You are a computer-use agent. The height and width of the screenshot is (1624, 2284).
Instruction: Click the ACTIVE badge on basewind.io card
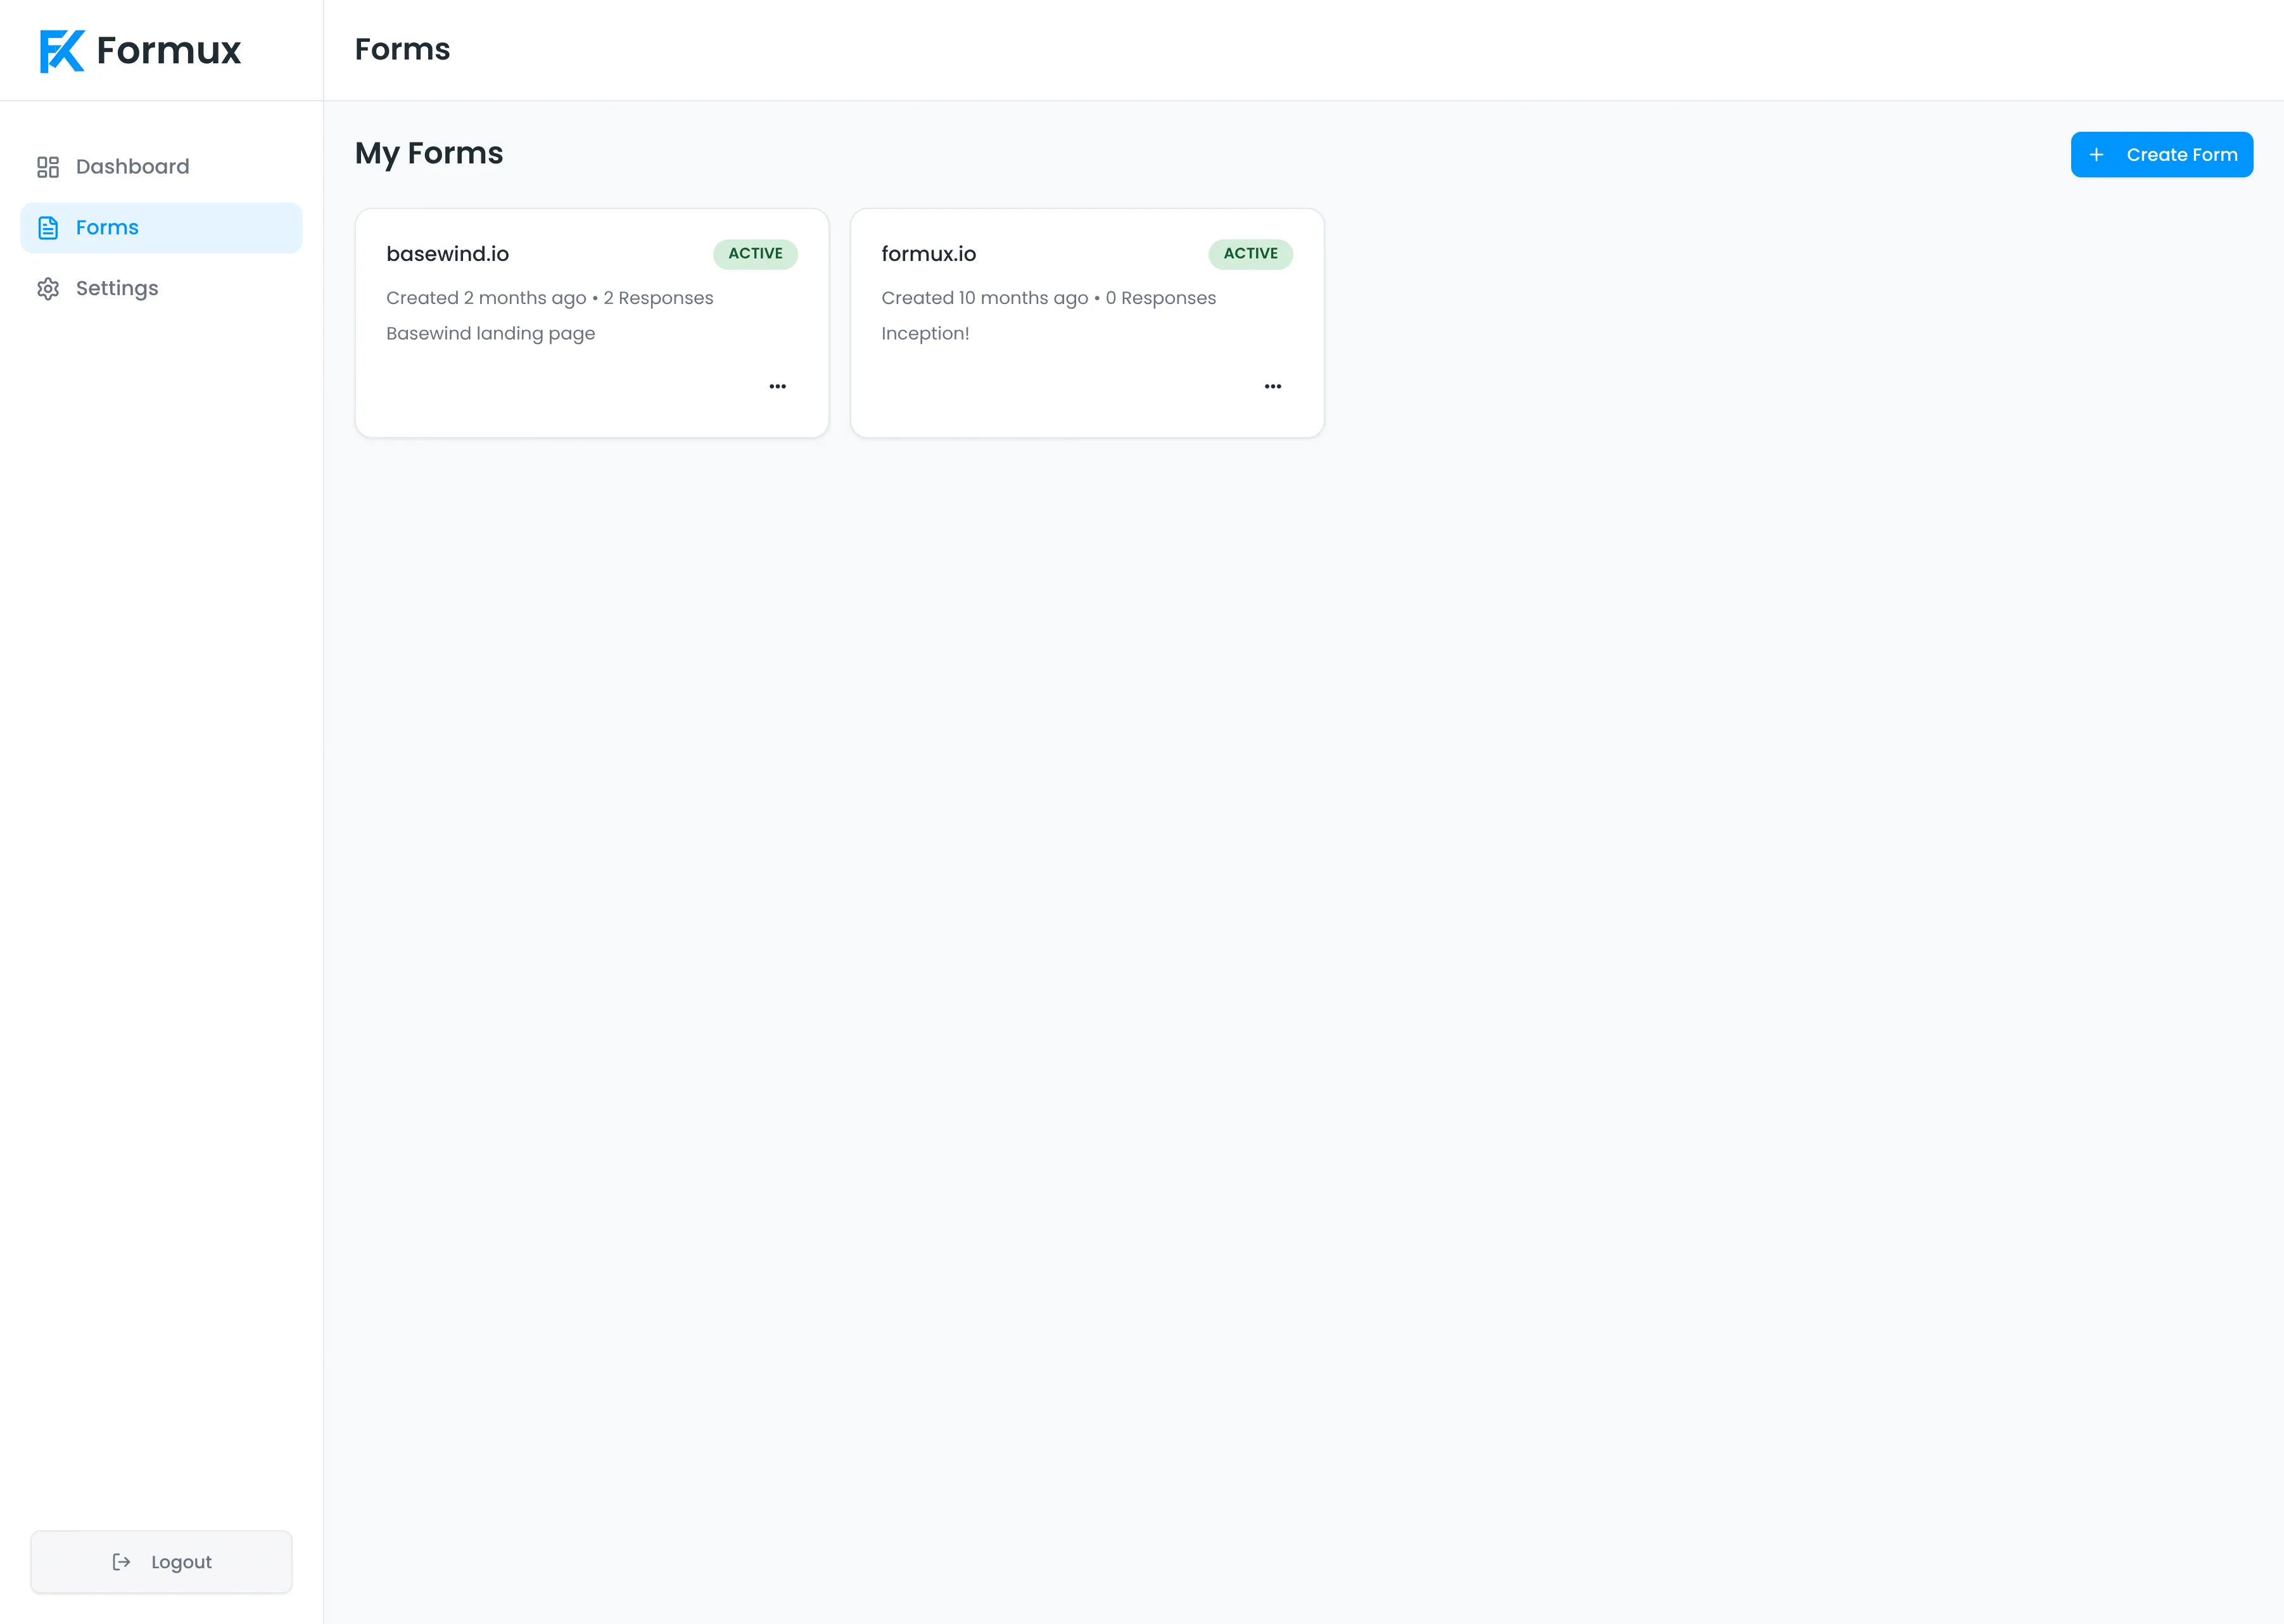(756, 254)
